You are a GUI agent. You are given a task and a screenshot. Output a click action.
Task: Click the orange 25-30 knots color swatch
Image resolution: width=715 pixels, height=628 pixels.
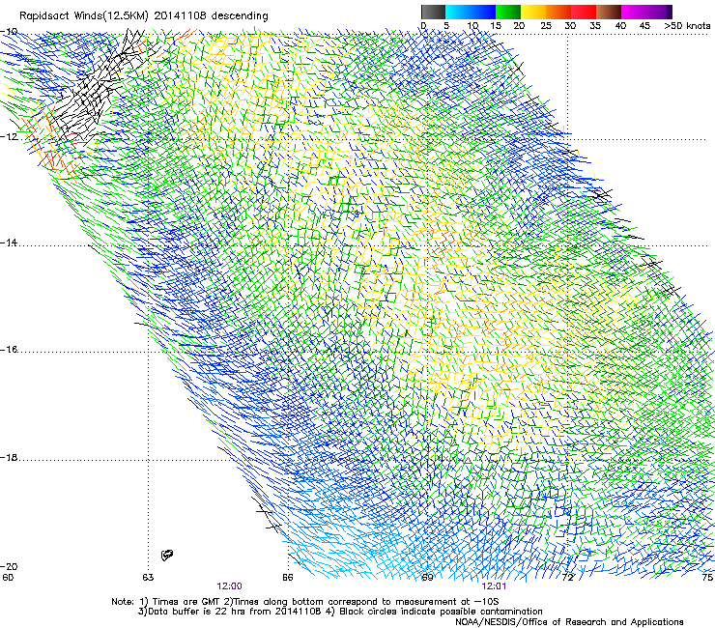tap(558, 12)
